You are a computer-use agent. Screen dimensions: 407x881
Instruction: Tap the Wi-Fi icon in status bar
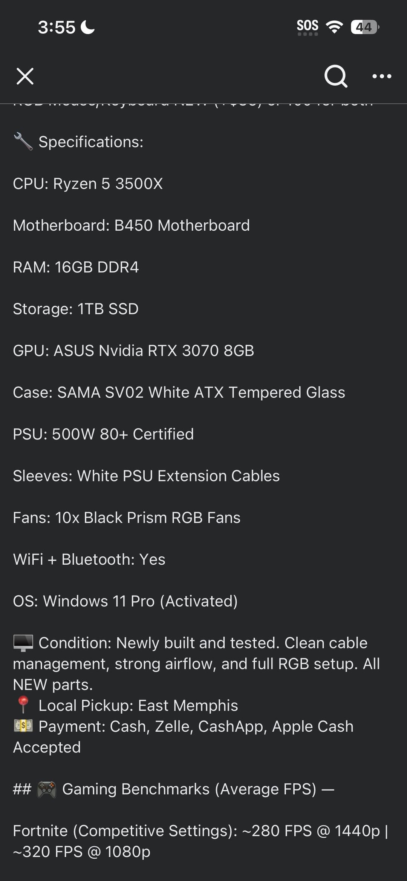(334, 27)
